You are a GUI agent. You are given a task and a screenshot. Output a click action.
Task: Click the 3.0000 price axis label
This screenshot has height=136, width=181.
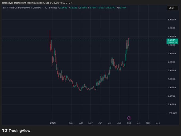coord(172,53)
